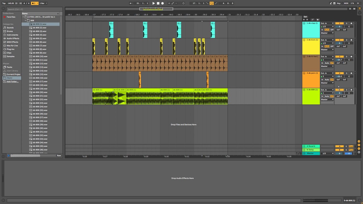Select the Drums category

(x=10, y=31)
